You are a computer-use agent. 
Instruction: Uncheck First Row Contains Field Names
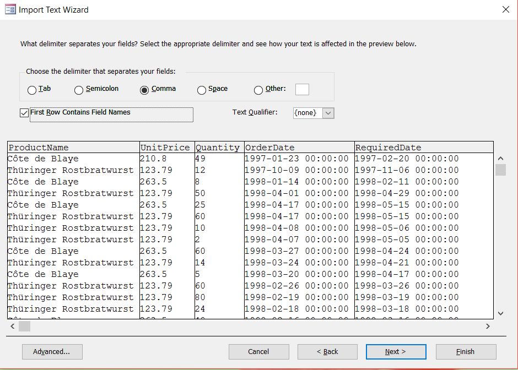pyautogui.click(x=24, y=112)
